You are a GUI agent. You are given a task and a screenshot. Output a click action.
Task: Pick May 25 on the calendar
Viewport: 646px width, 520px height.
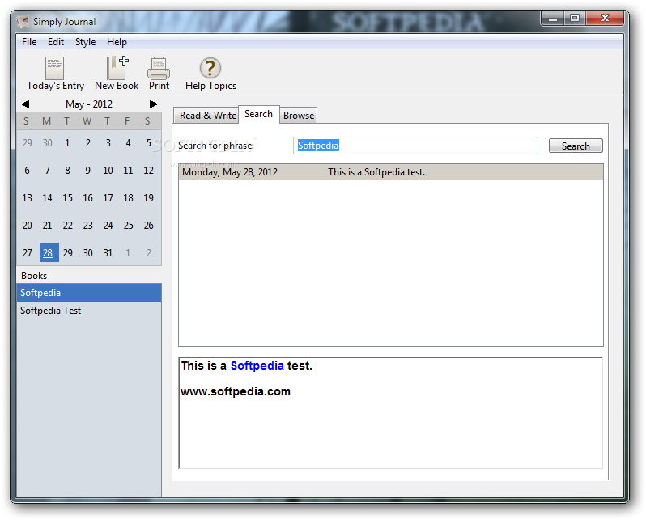click(x=128, y=226)
